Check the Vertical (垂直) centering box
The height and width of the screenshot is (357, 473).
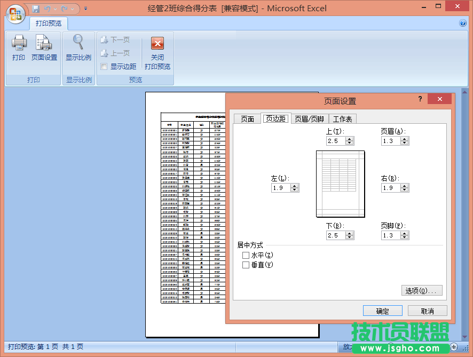click(246, 265)
